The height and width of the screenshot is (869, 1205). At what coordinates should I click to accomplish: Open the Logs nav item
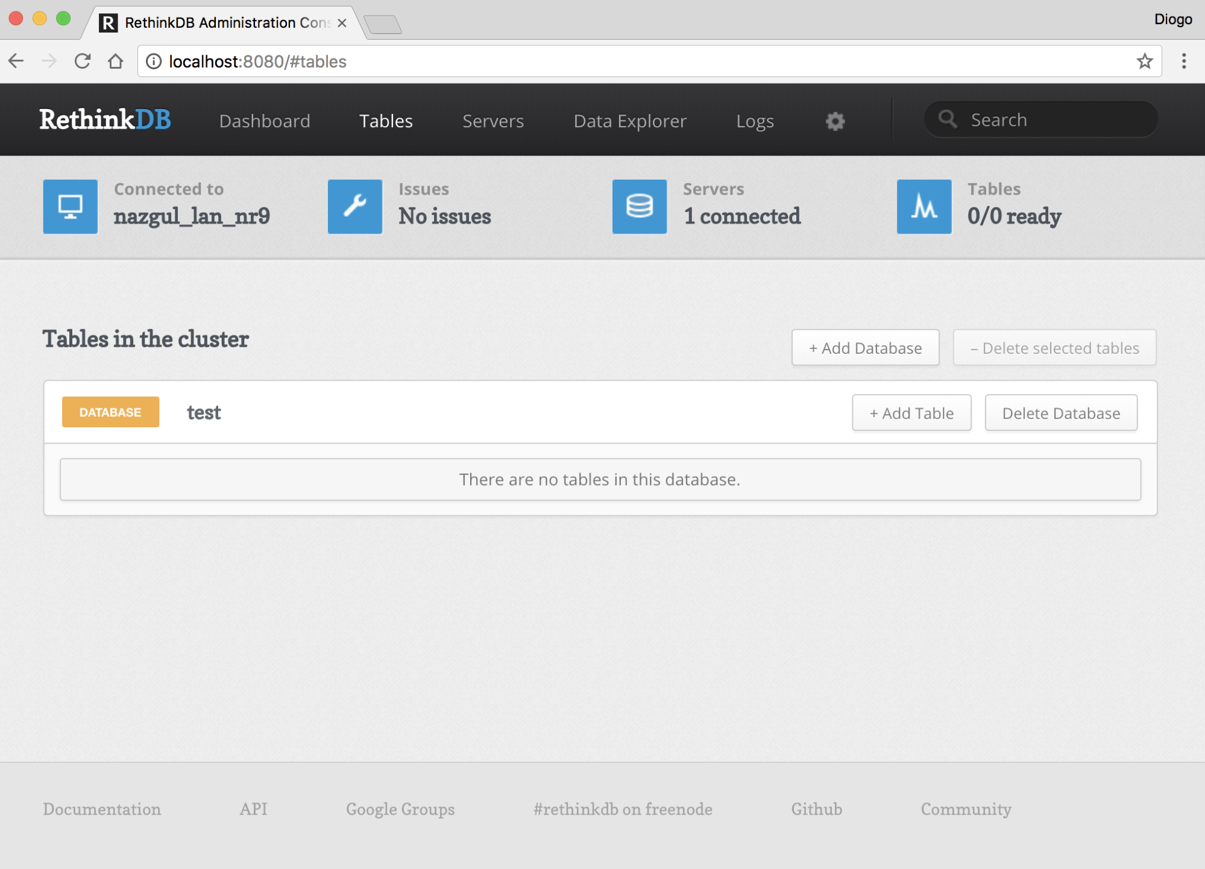tap(755, 121)
